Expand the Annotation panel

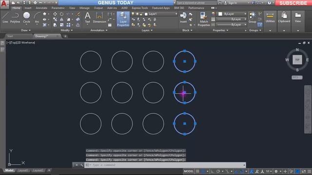click(99, 30)
